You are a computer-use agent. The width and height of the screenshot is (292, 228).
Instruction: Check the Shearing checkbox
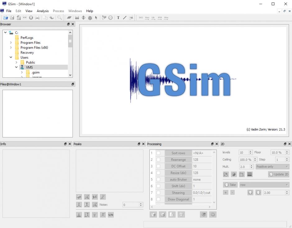point(158,193)
